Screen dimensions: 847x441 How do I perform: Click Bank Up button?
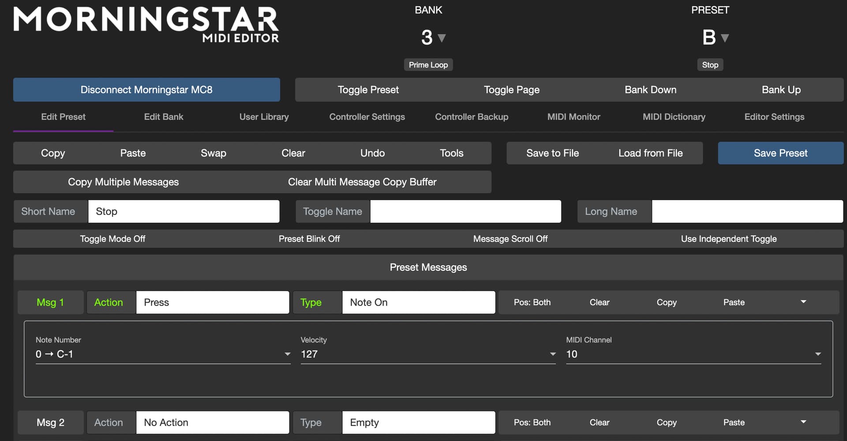click(x=781, y=90)
